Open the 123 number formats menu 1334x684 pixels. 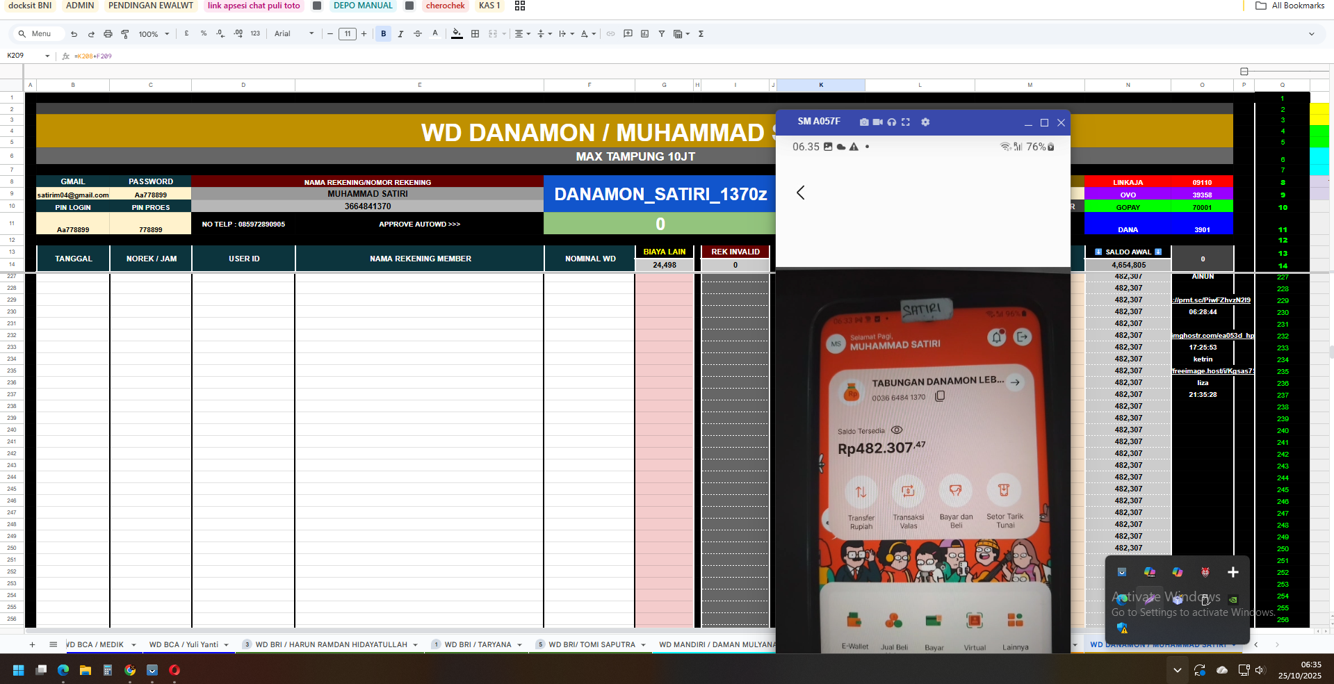pos(255,33)
